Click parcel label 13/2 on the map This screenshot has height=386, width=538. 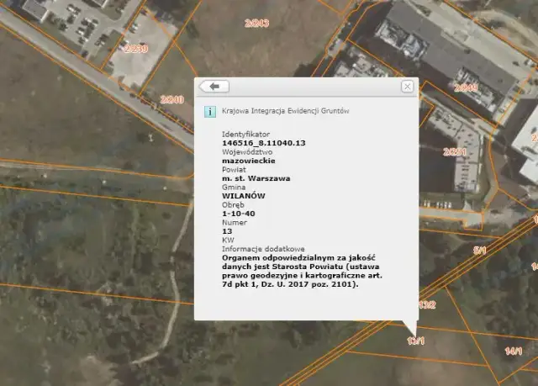tap(426, 304)
